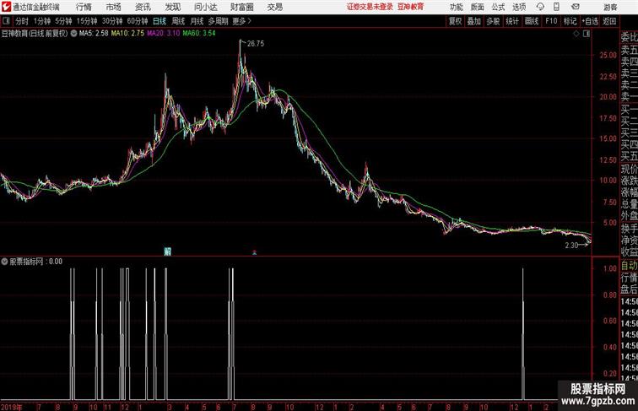638x411 pixels.
Task: Click the +自选 add to watchlist button
Action: click(590, 21)
